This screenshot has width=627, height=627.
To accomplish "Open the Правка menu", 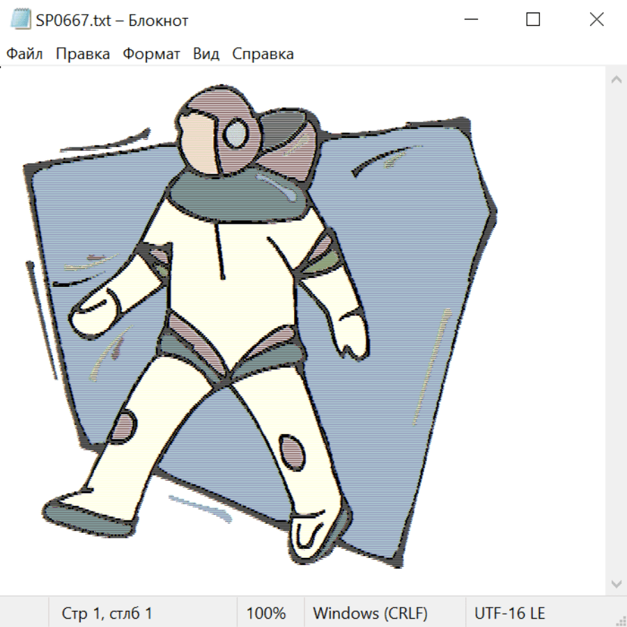I will pyautogui.click(x=83, y=54).
